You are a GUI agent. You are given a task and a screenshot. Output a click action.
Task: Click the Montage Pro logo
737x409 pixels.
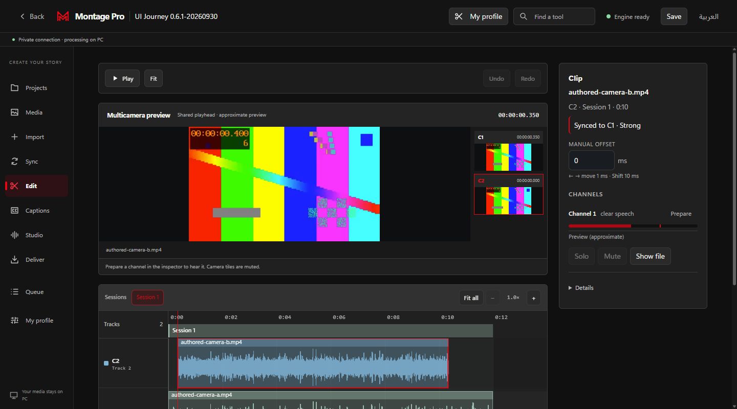63,16
